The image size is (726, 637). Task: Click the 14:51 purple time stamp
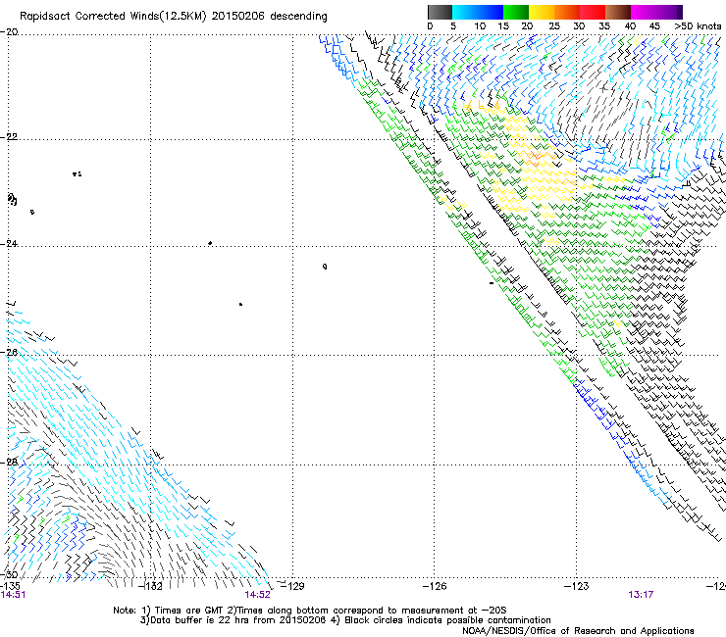[14, 595]
